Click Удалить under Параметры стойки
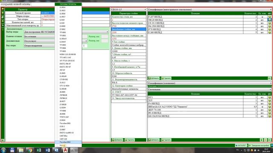273x153 pixels. pos(130,140)
